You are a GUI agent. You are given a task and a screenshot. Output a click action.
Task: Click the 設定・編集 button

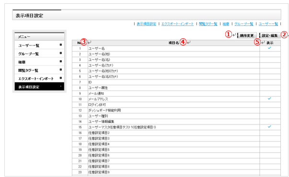click(x=270, y=35)
